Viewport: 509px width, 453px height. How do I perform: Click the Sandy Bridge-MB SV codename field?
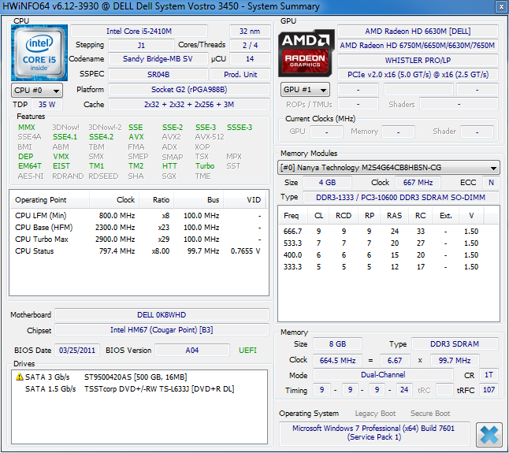[x=158, y=59]
